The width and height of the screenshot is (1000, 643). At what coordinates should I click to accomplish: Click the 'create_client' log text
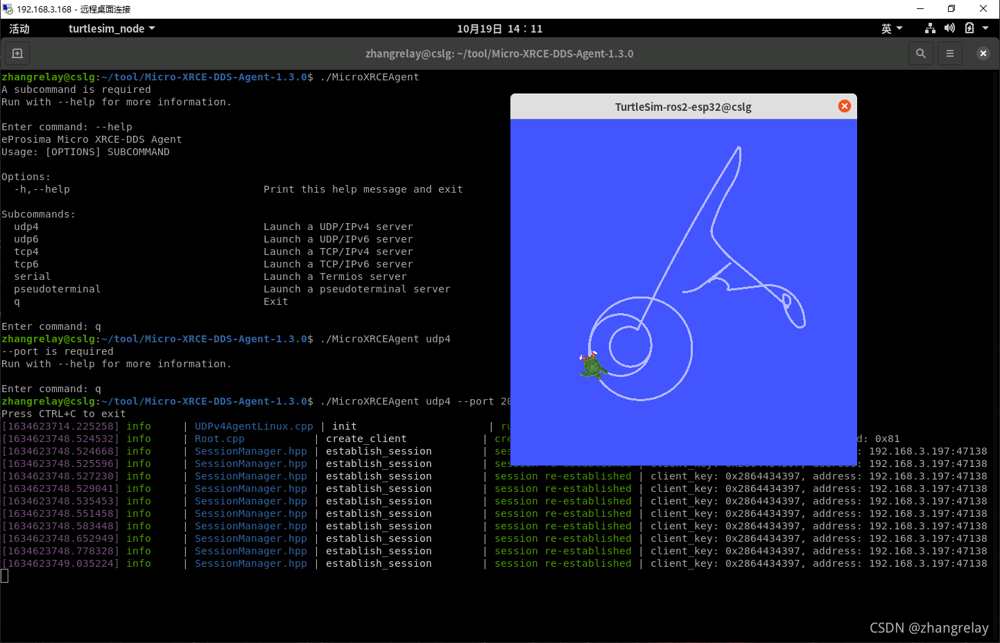point(366,439)
